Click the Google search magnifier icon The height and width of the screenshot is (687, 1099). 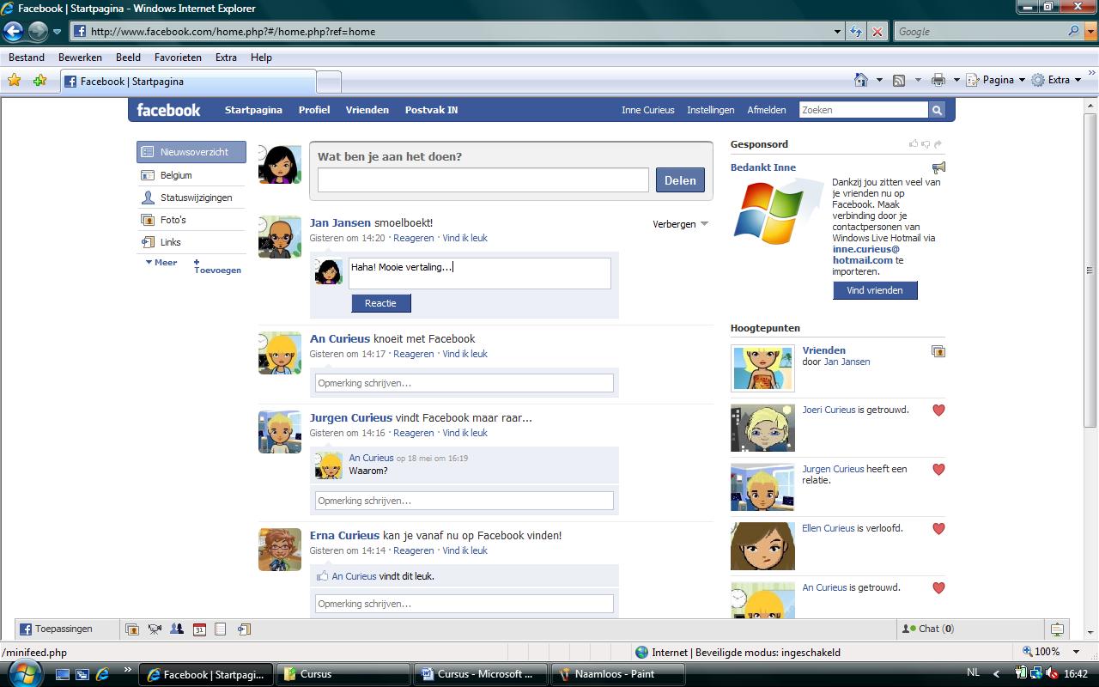[1074, 31]
